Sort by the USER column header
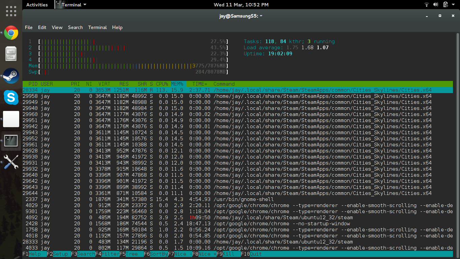Screen dimensions: 460x259 click(47, 84)
